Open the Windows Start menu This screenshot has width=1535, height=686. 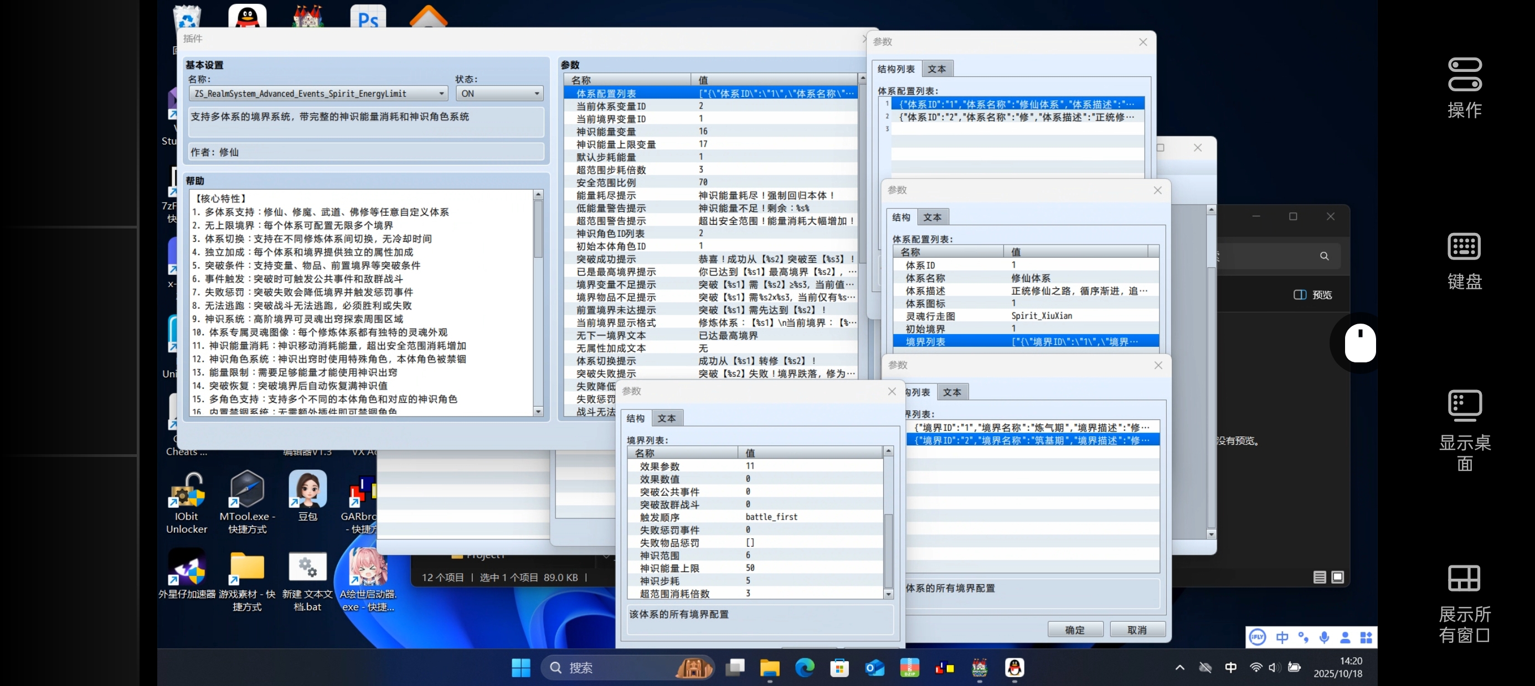tap(521, 668)
